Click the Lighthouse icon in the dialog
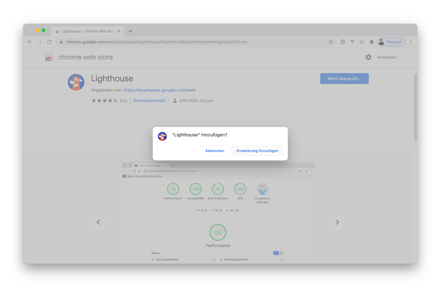Image resolution: width=443 pixels, height=286 pixels. (162, 136)
